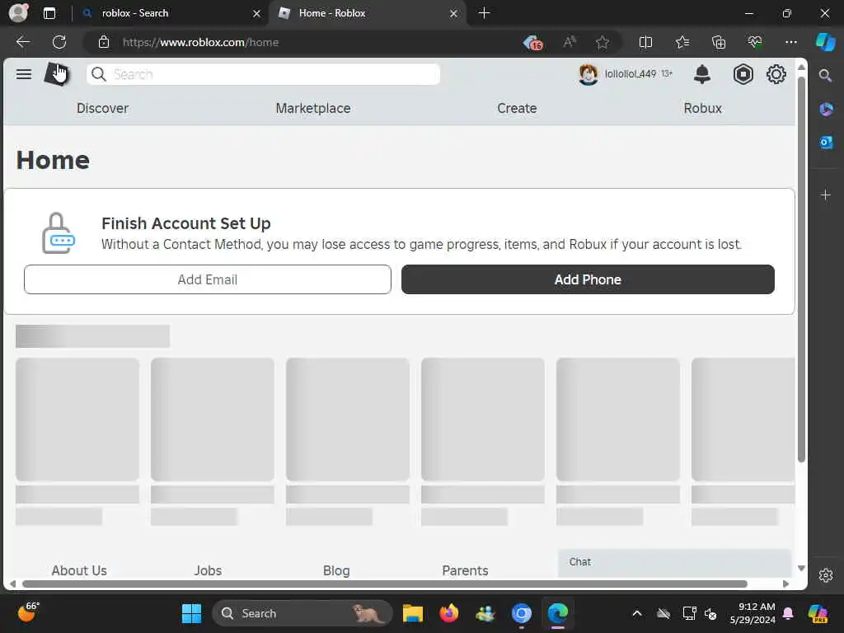844x633 pixels.
Task: Open the Blog footer link
Action: 336,570
